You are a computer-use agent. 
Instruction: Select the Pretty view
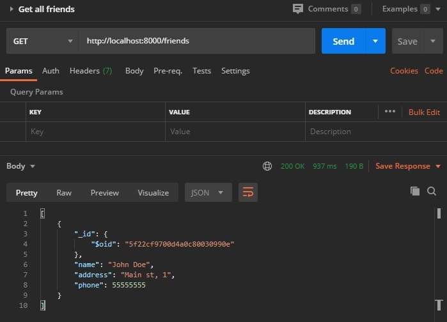[26, 193]
